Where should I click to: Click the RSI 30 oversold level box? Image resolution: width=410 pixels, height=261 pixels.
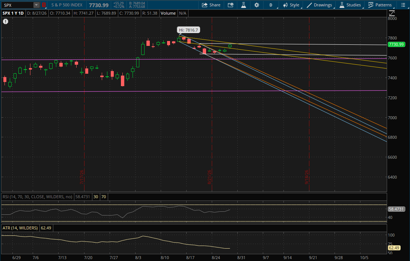pos(96,197)
